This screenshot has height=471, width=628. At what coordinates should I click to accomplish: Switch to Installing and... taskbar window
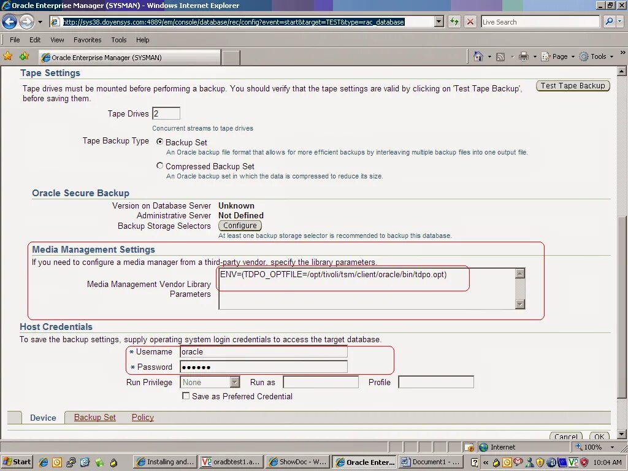pyautogui.click(x=165, y=462)
